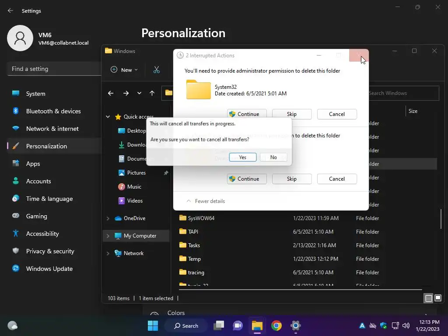Select the TAPI folder
Screen dimensions: 448x336
click(x=189, y=232)
